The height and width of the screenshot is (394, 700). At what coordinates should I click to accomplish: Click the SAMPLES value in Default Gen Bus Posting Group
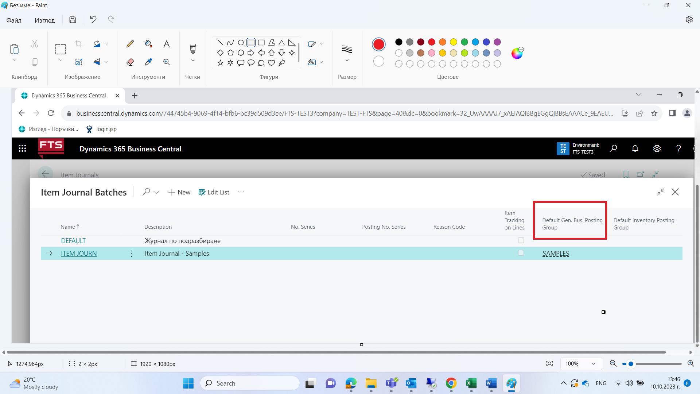point(555,254)
